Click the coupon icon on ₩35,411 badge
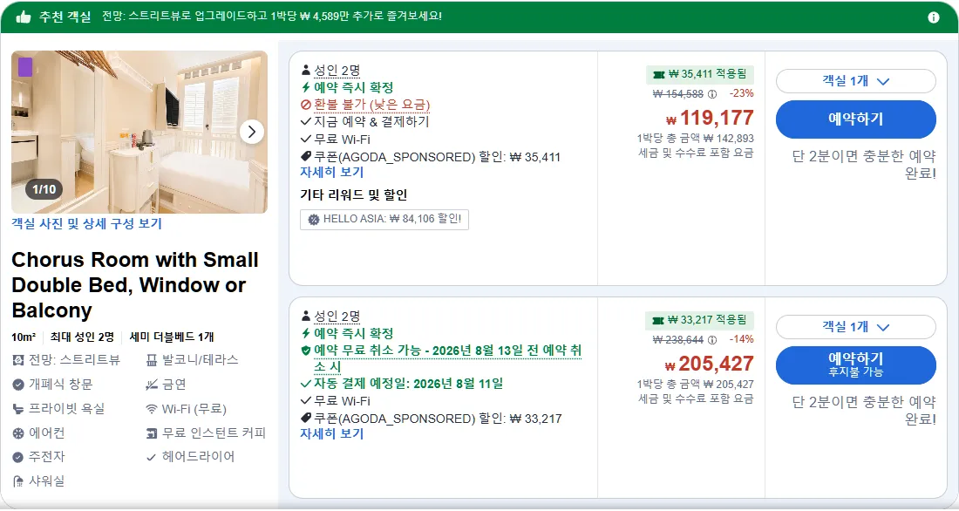This screenshot has width=959, height=511. click(659, 75)
